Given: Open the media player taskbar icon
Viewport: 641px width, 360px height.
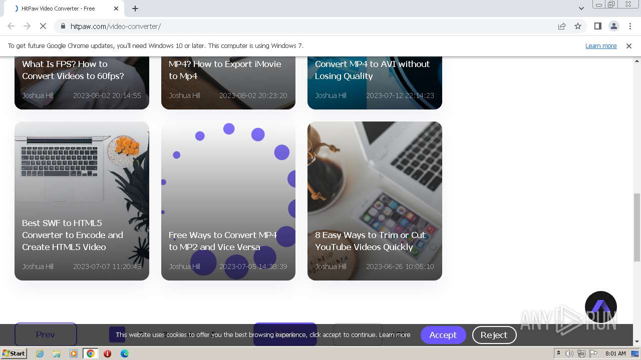Looking at the screenshot, I should [x=74, y=353].
